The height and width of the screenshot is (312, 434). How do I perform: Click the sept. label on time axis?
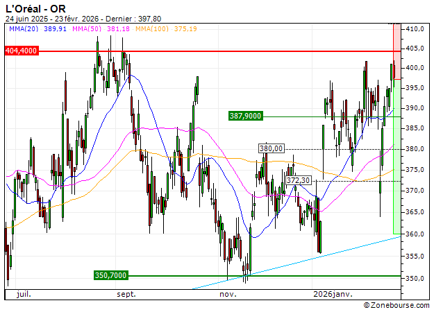point(126,294)
